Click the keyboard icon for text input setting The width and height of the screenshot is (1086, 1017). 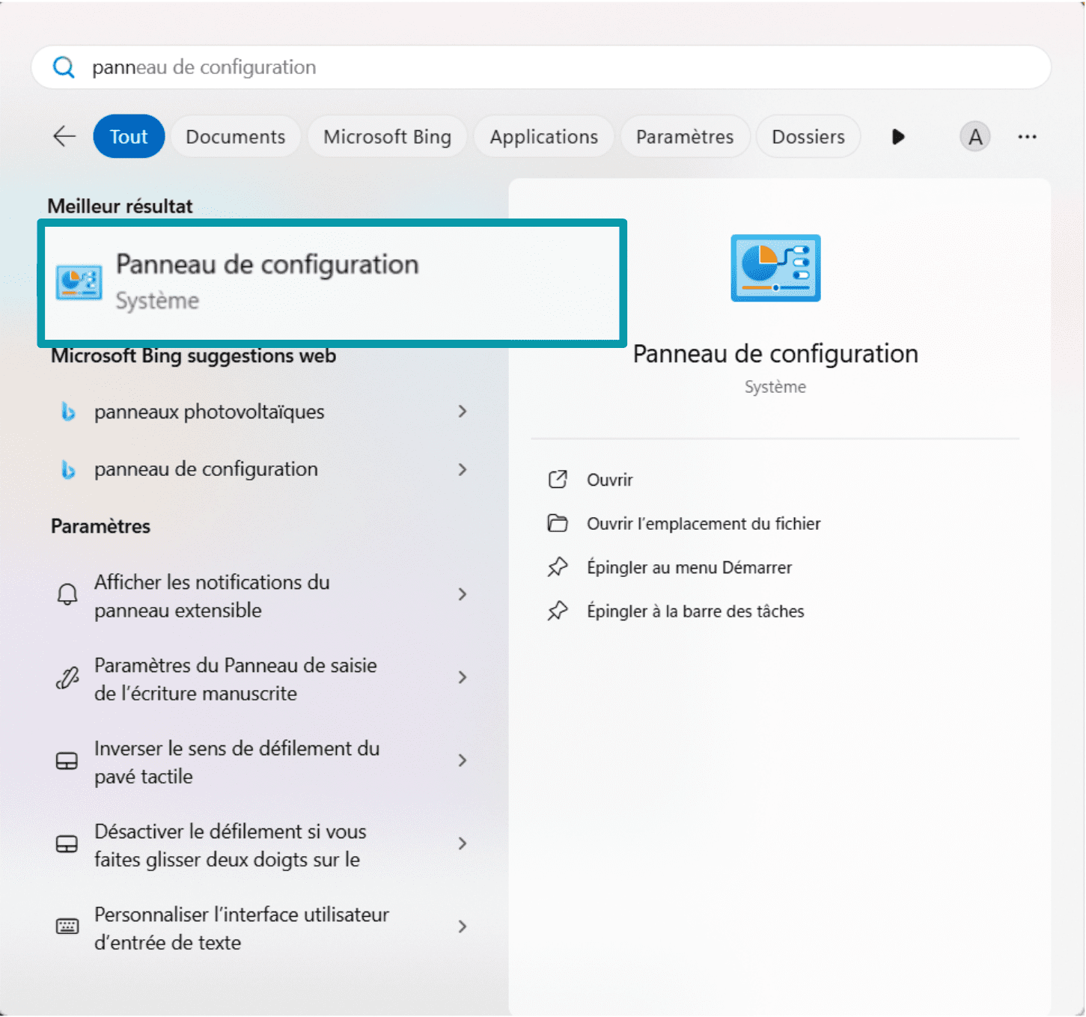[67, 927]
